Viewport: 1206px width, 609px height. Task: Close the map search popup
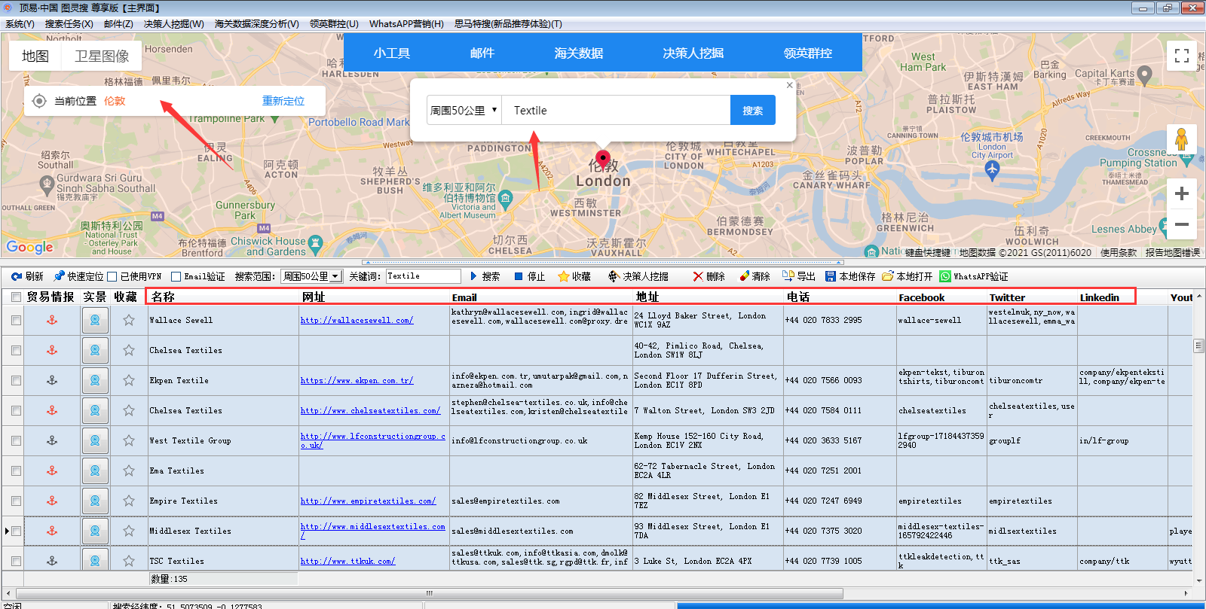pyautogui.click(x=789, y=85)
